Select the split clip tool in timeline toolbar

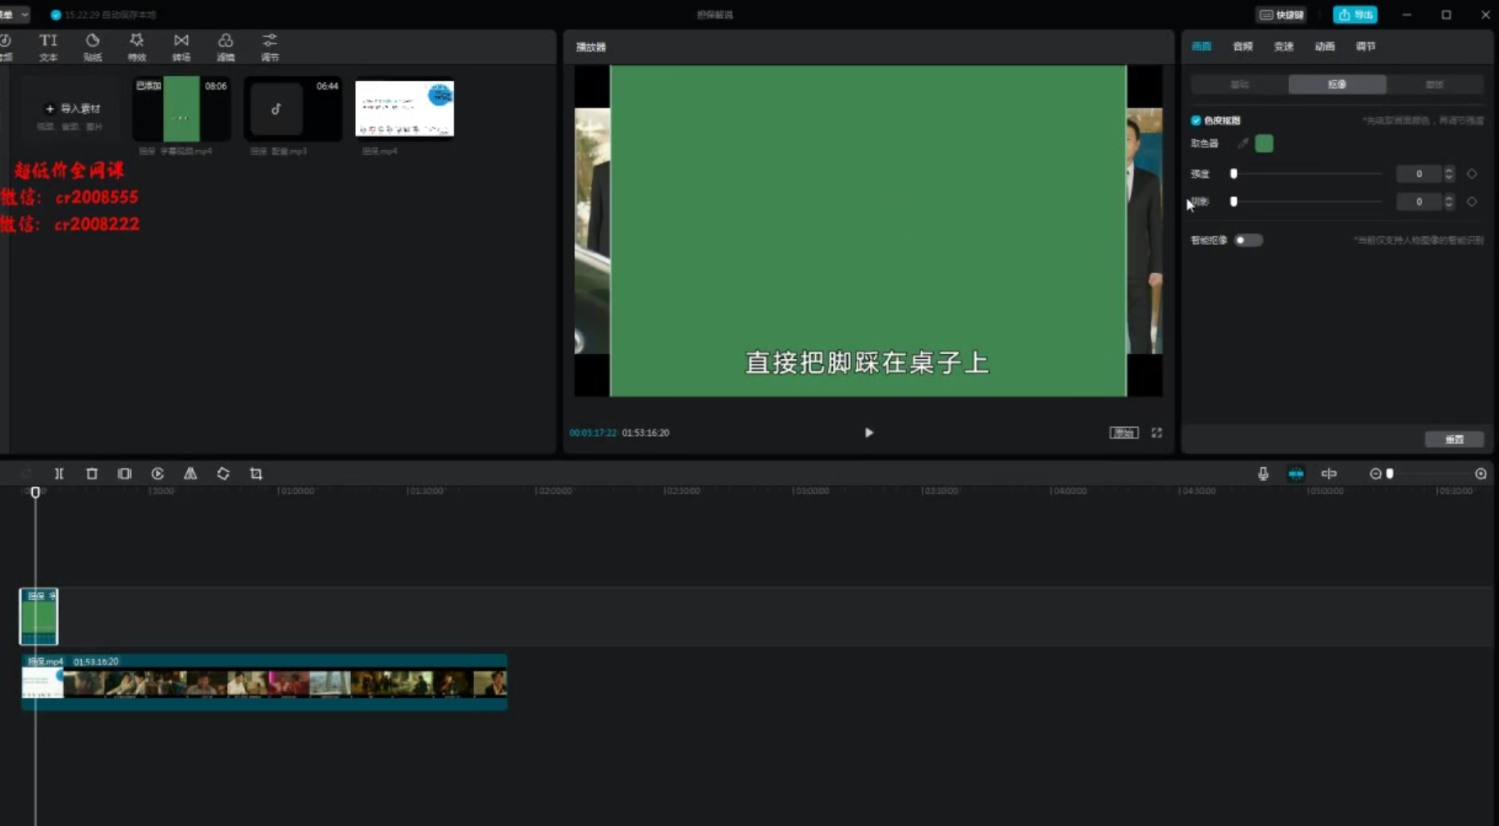[x=59, y=474]
